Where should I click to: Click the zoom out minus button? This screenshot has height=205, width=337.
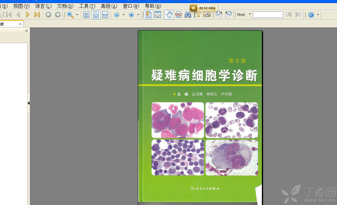click(116, 15)
